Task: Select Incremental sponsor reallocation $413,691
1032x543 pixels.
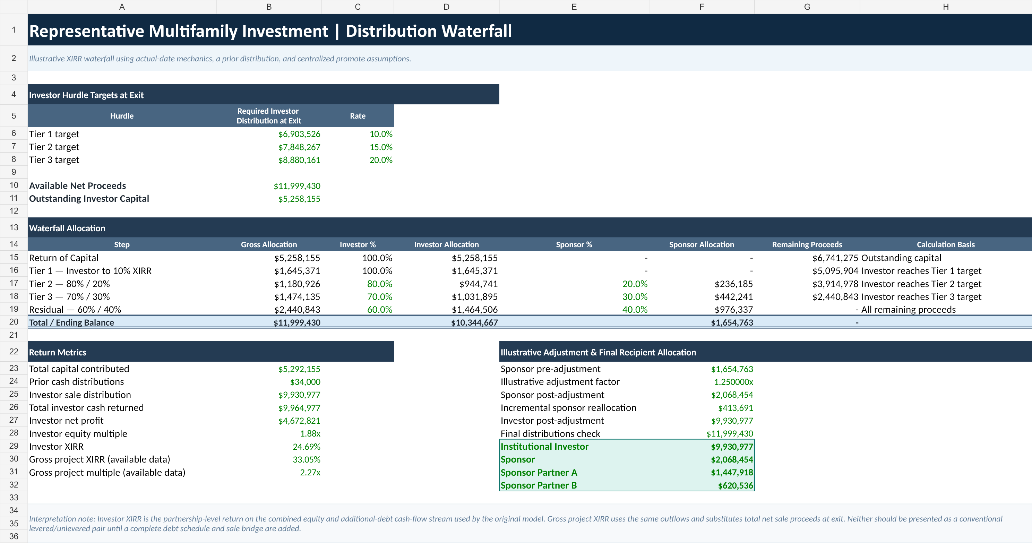Action: 736,408
